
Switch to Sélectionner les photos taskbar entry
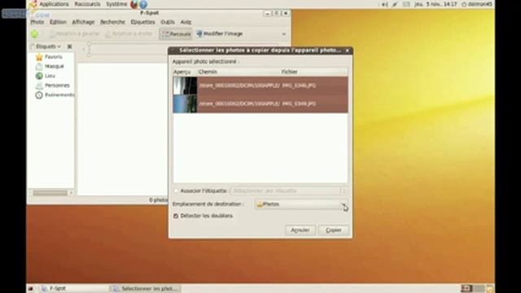(145, 289)
